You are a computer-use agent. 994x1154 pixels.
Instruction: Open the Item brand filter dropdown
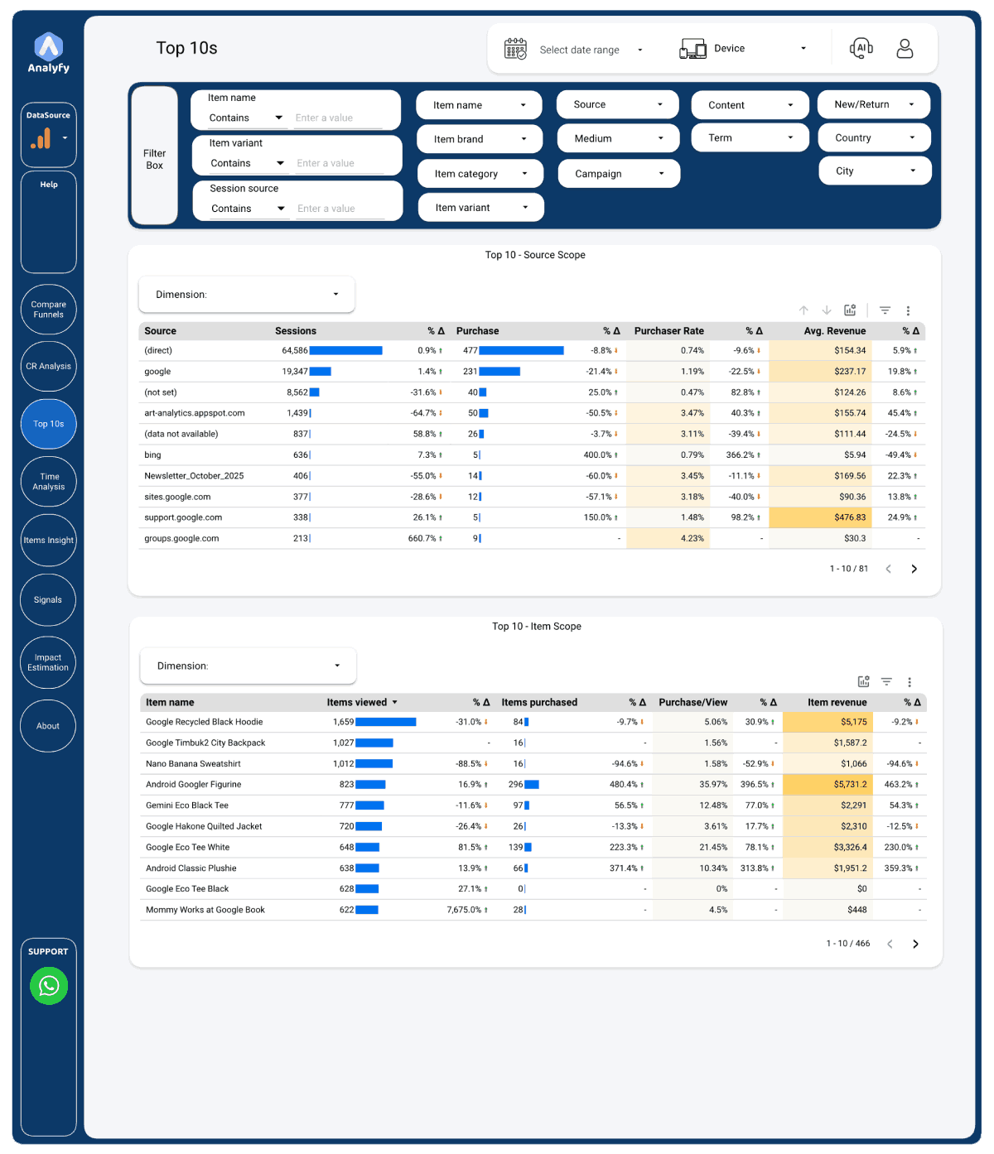pos(480,139)
